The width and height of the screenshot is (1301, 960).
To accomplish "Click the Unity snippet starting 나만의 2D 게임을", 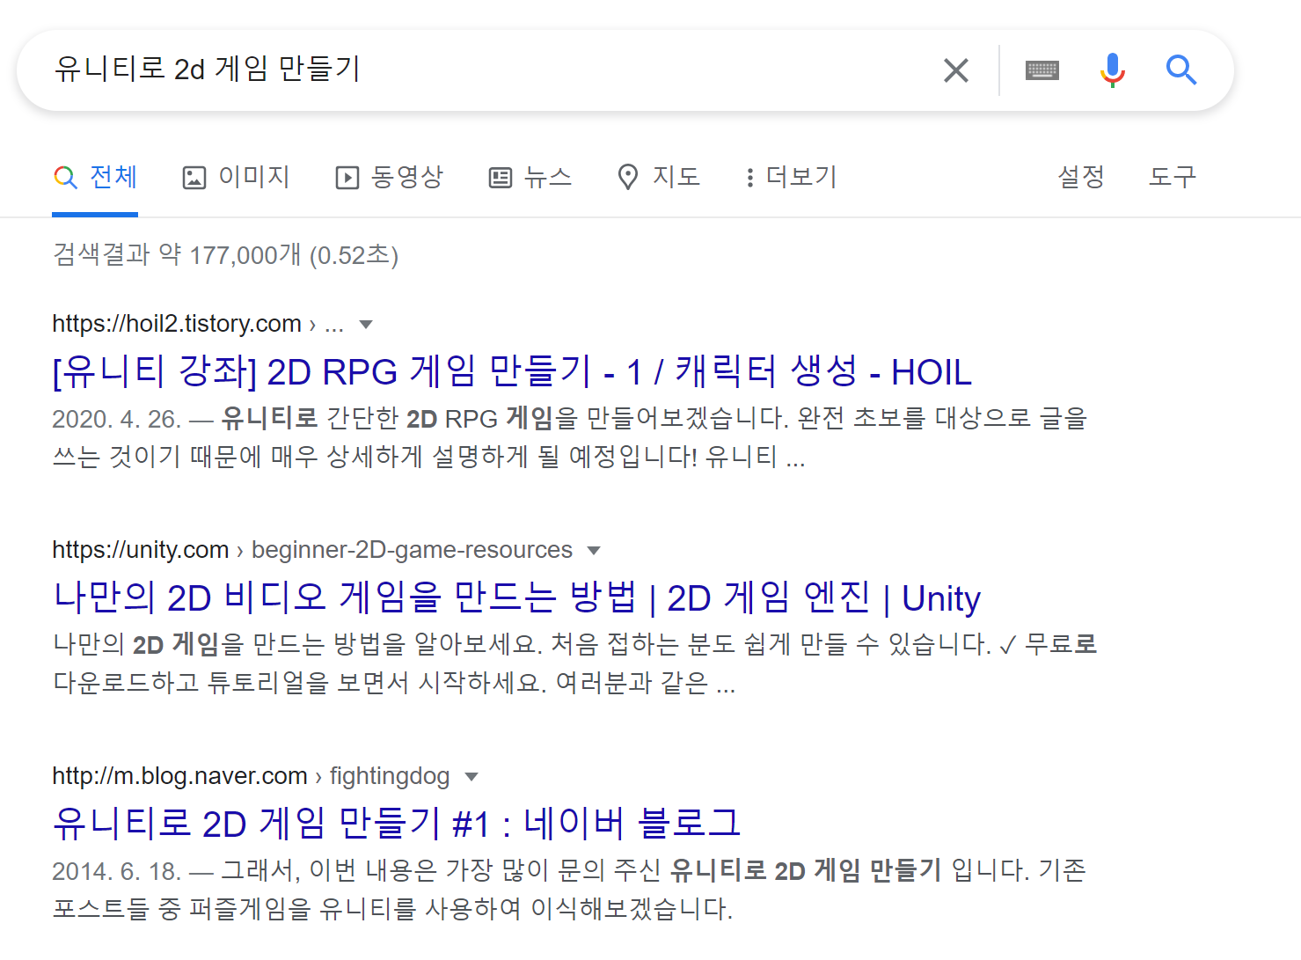I will [575, 663].
